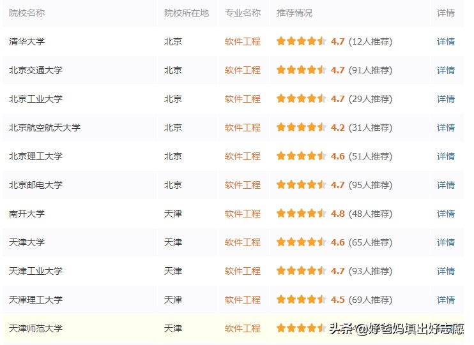Select the 北京理工大学 school name
Viewport: 474px width, 345px height.
pyautogui.click(x=36, y=156)
